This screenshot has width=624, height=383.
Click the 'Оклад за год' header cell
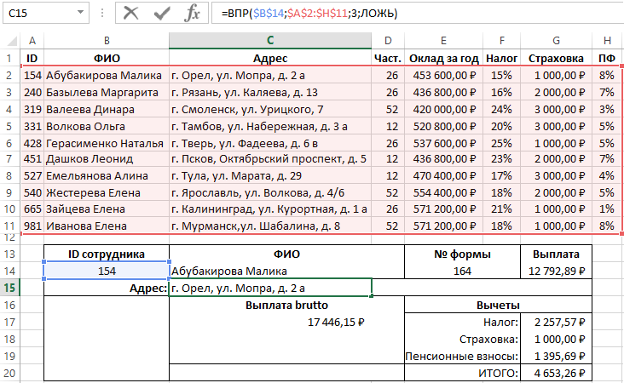coord(444,59)
